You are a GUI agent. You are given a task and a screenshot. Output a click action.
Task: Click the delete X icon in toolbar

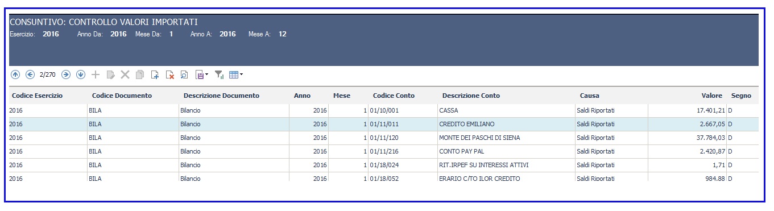(125, 75)
